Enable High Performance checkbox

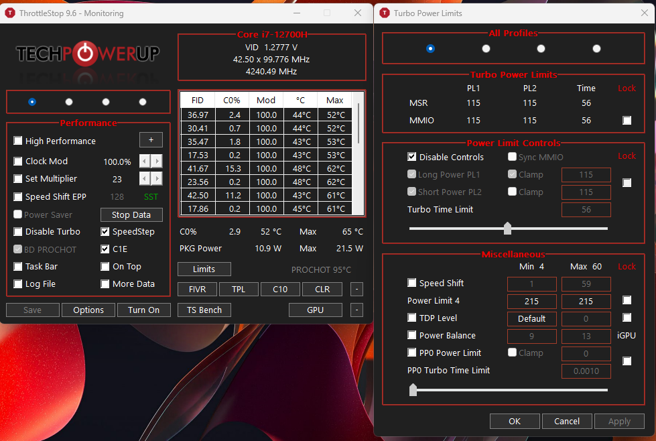tap(17, 141)
